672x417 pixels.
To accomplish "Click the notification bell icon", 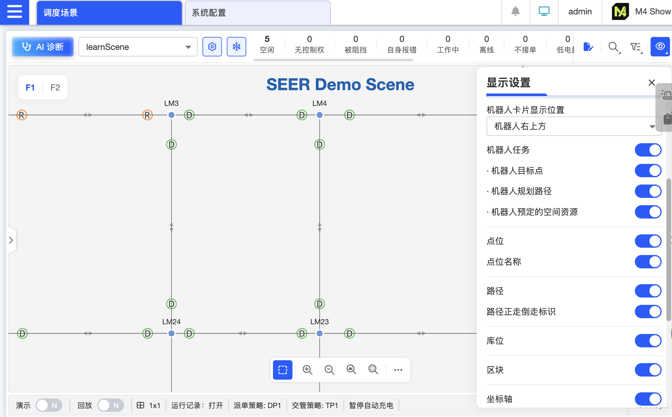I will click(x=515, y=12).
